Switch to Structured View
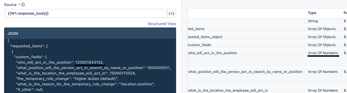Viewport: 347px width, 93px height. 162,24
